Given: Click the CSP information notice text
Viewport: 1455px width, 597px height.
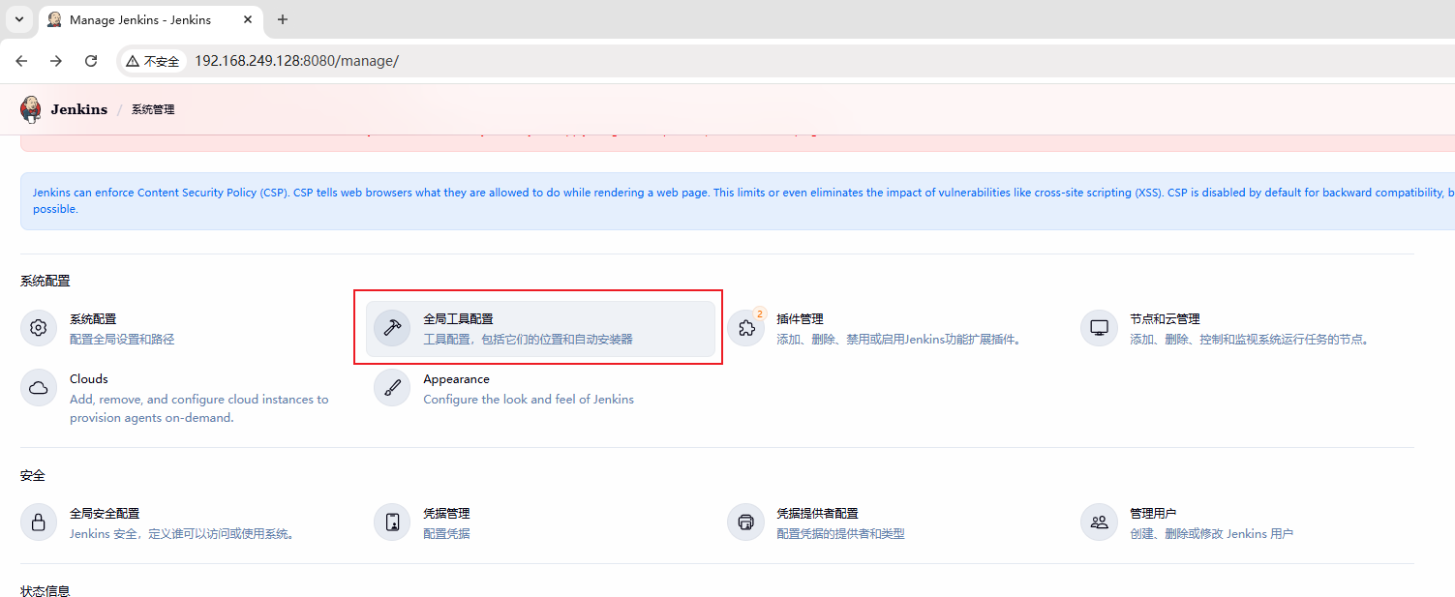Looking at the screenshot, I should point(743,200).
